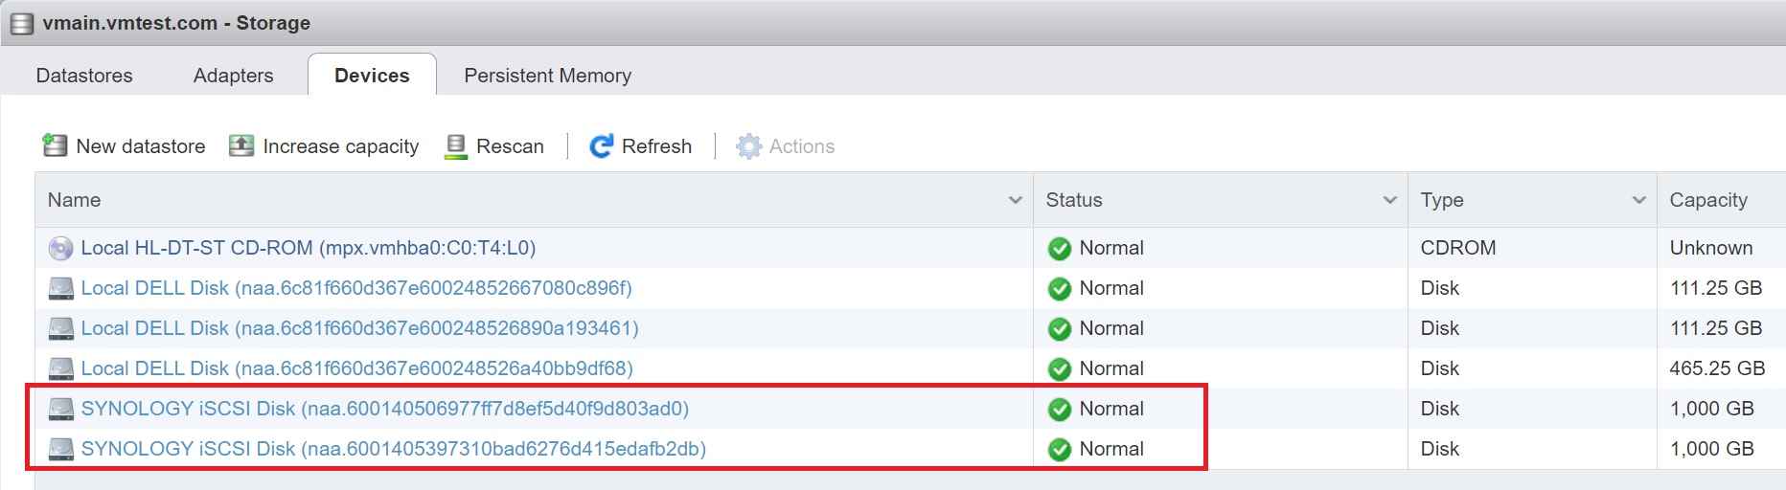The image size is (1786, 490).
Task: Click the CD-ROM device disc icon
Action: click(60, 249)
